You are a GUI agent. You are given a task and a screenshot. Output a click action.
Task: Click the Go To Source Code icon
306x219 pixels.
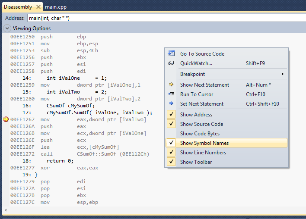pos(171,54)
